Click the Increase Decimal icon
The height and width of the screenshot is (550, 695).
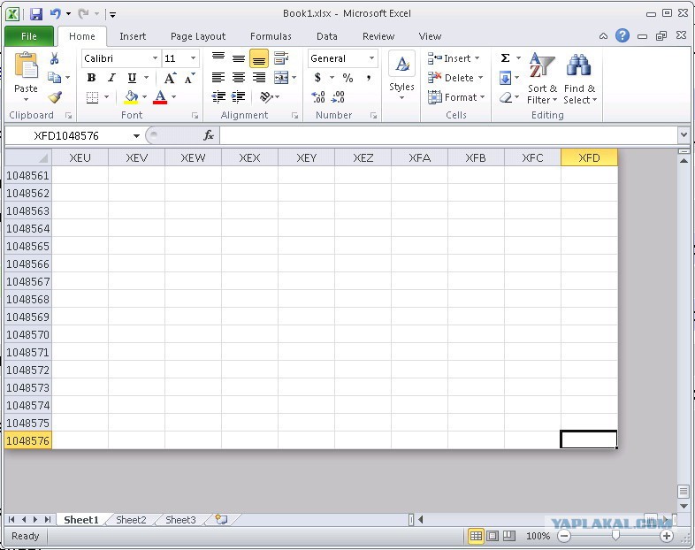pyautogui.click(x=317, y=97)
